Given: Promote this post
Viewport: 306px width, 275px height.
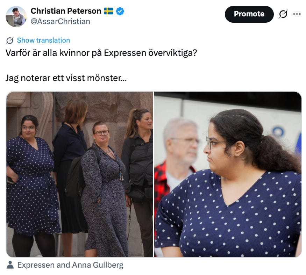Looking at the screenshot, I should point(249,14).
